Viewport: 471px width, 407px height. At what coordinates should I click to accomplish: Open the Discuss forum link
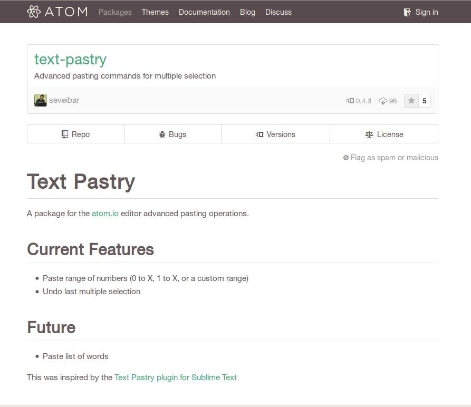[x=278, y=12]
